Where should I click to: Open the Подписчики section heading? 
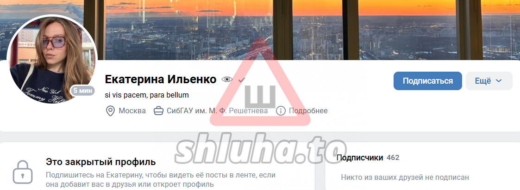(359, 158)
